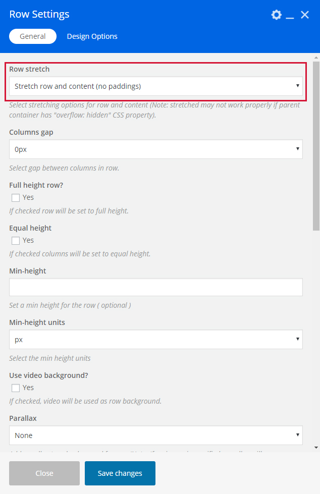
Task: Open the Row stretch dropdown
Action: (155, 86)
